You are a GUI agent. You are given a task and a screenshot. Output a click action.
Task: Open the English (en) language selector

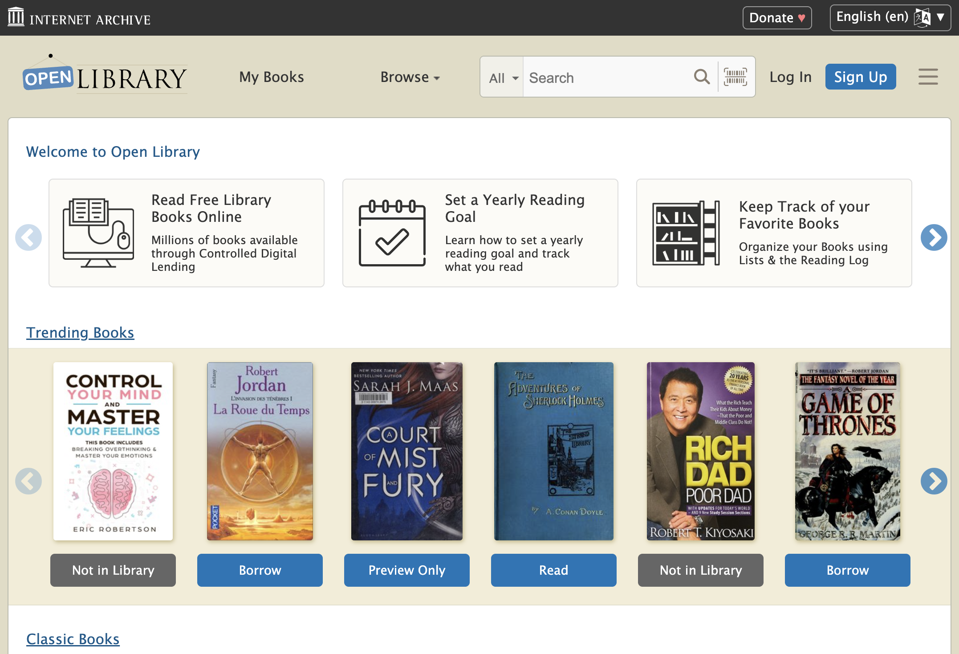coord(890,18)
